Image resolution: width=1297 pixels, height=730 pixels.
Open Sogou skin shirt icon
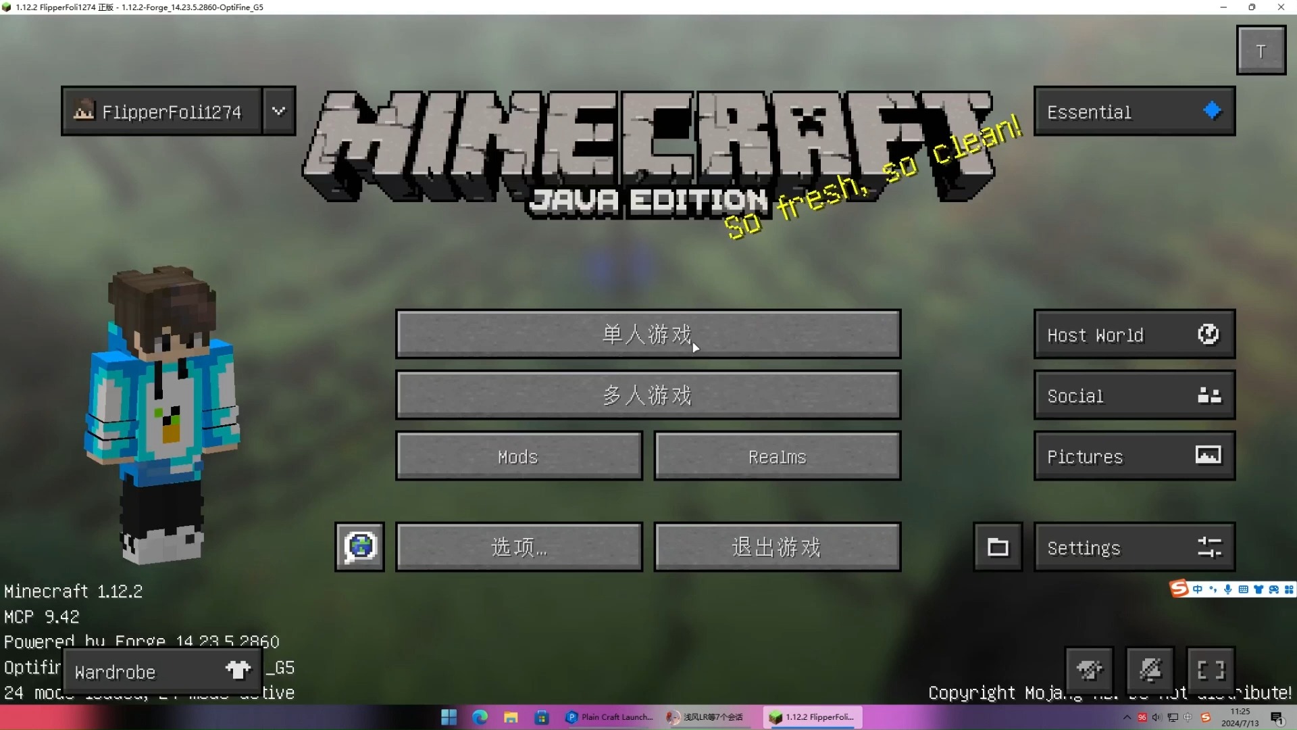click(x=1258, y=589)
